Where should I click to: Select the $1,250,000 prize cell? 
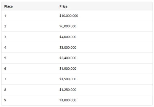click(x=68, y=89)
